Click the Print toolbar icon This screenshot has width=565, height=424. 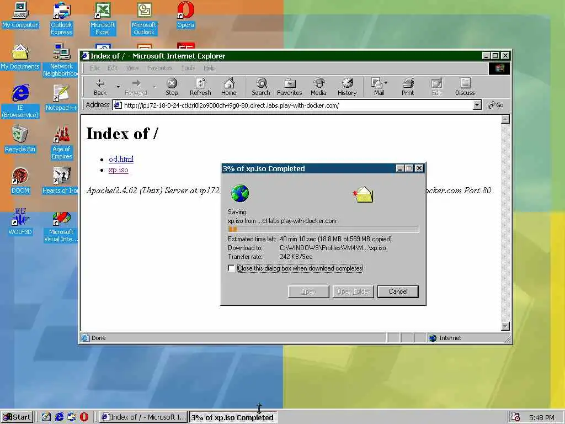[x=408, y=87]
